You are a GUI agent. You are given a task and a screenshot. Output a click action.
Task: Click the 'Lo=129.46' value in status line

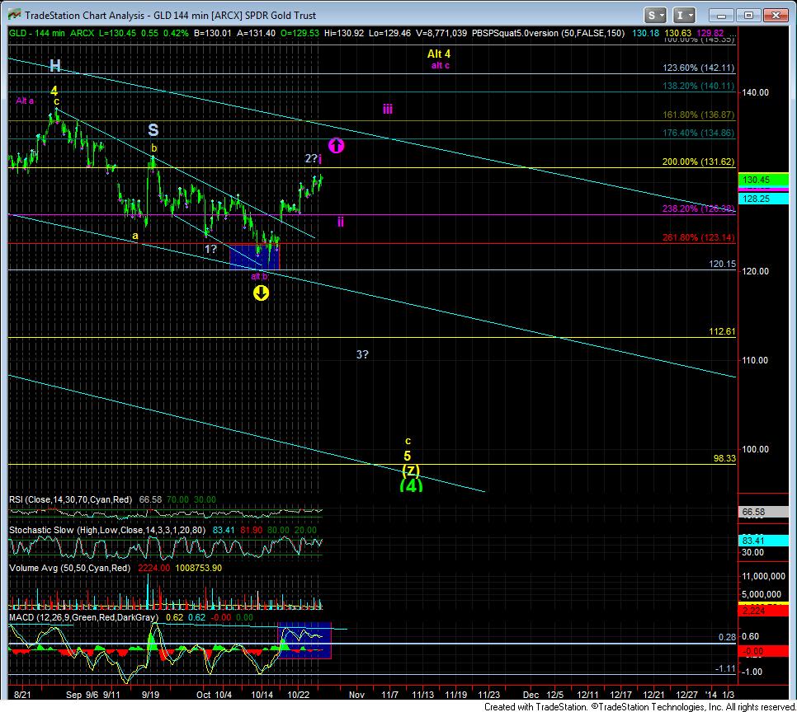390,34
